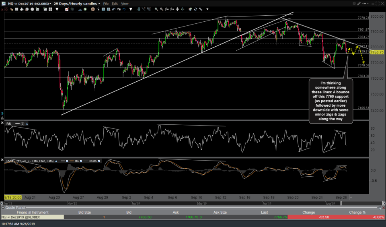Click the PPO settings wrench icon
Screen dimensions: 386x227
(x=56, y=161)
